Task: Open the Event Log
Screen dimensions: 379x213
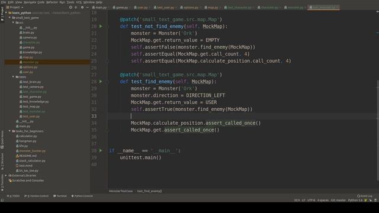Action: (x=365, y=196)
